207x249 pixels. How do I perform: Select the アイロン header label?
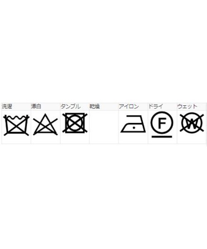[129, 106]
